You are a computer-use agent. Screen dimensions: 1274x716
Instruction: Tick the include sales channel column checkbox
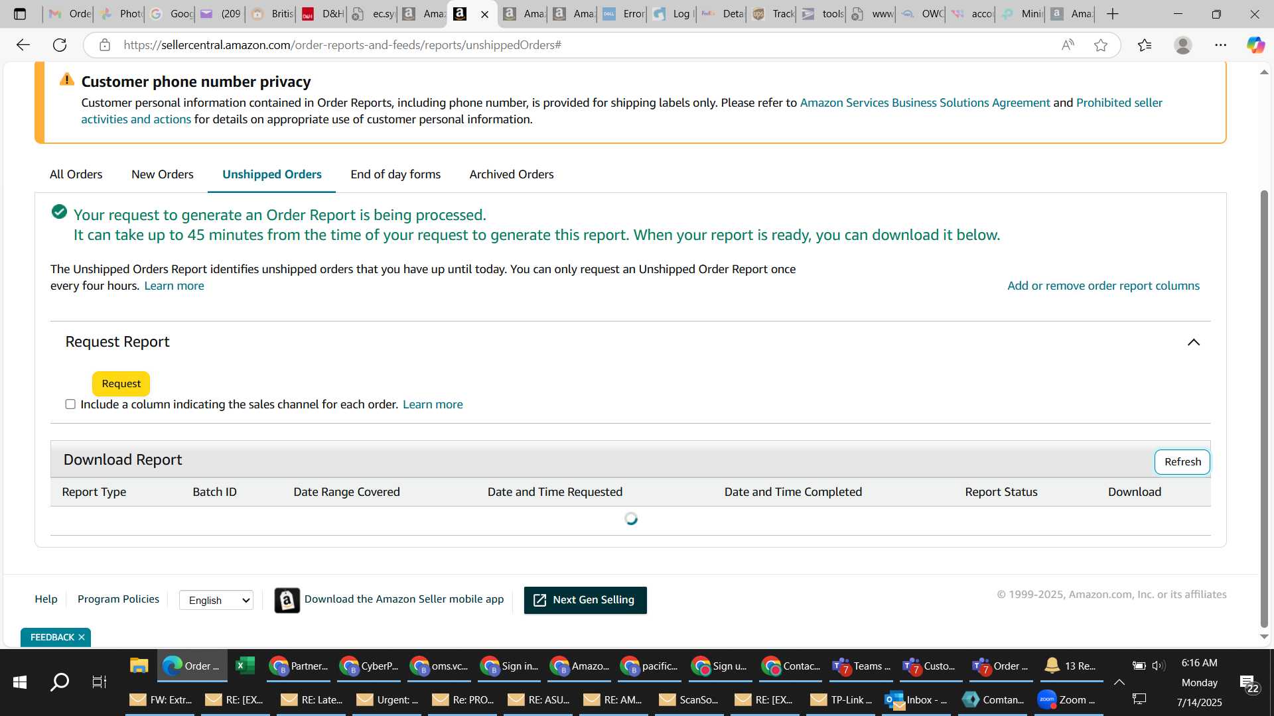70,404
